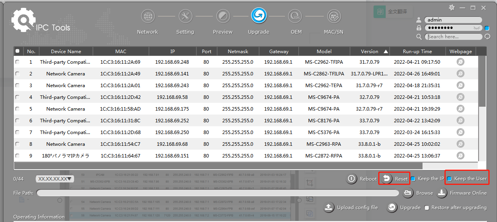This screenshot has height=222, width=497.
Task: Browse for a firmware file
Action: click(418, 193)
